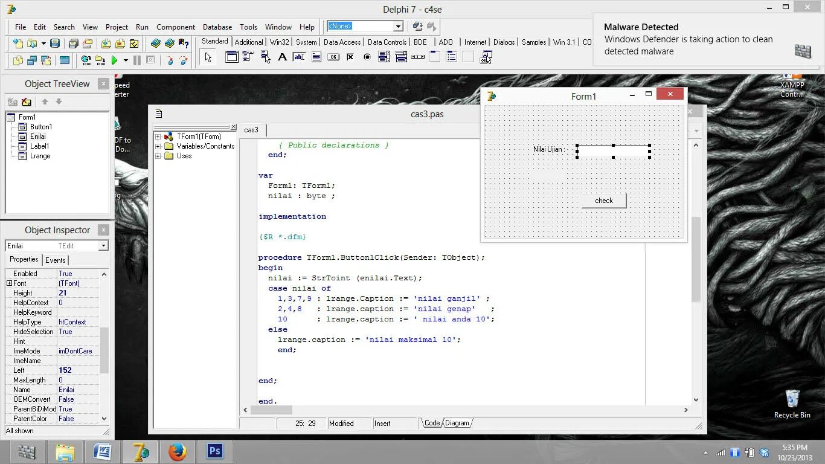Click the code editor horizontal scrollbar thumb
This screenshot has width=825, height=464.
(x=271, y=410)
